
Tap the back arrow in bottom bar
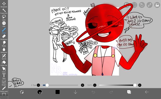(147, 92)
